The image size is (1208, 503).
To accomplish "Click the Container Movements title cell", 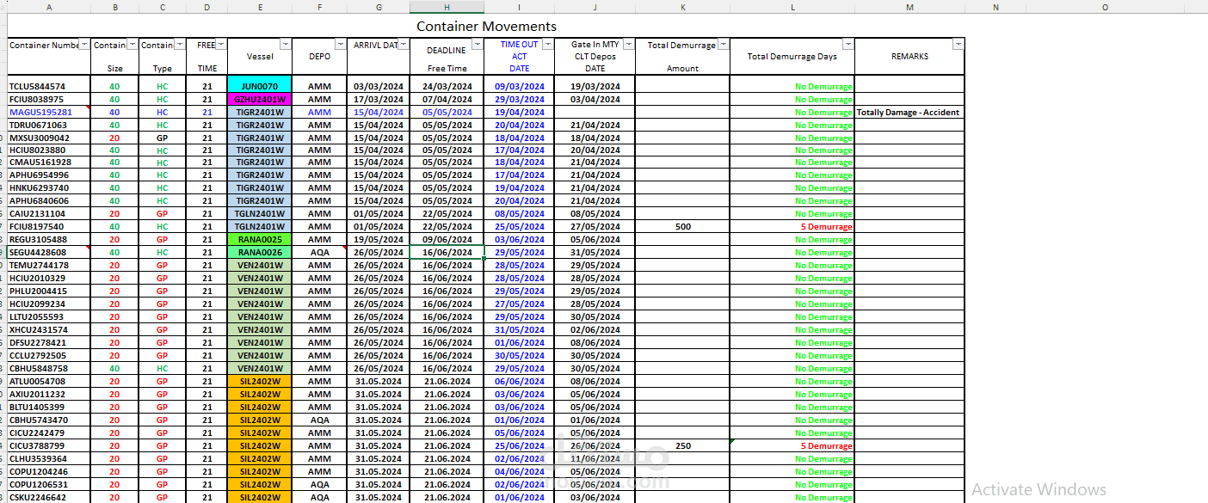I will tap(486, 26).
